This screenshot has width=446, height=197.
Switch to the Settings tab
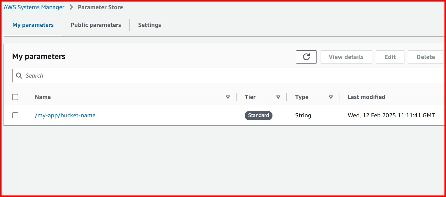pos(149,25)
